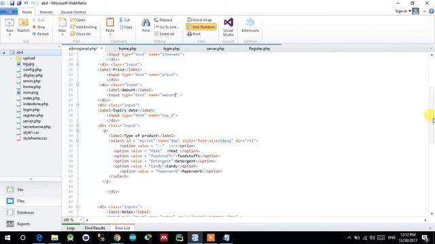Select All text in editor
Screen dimensions: 435x244
click(x=164, y=34)
